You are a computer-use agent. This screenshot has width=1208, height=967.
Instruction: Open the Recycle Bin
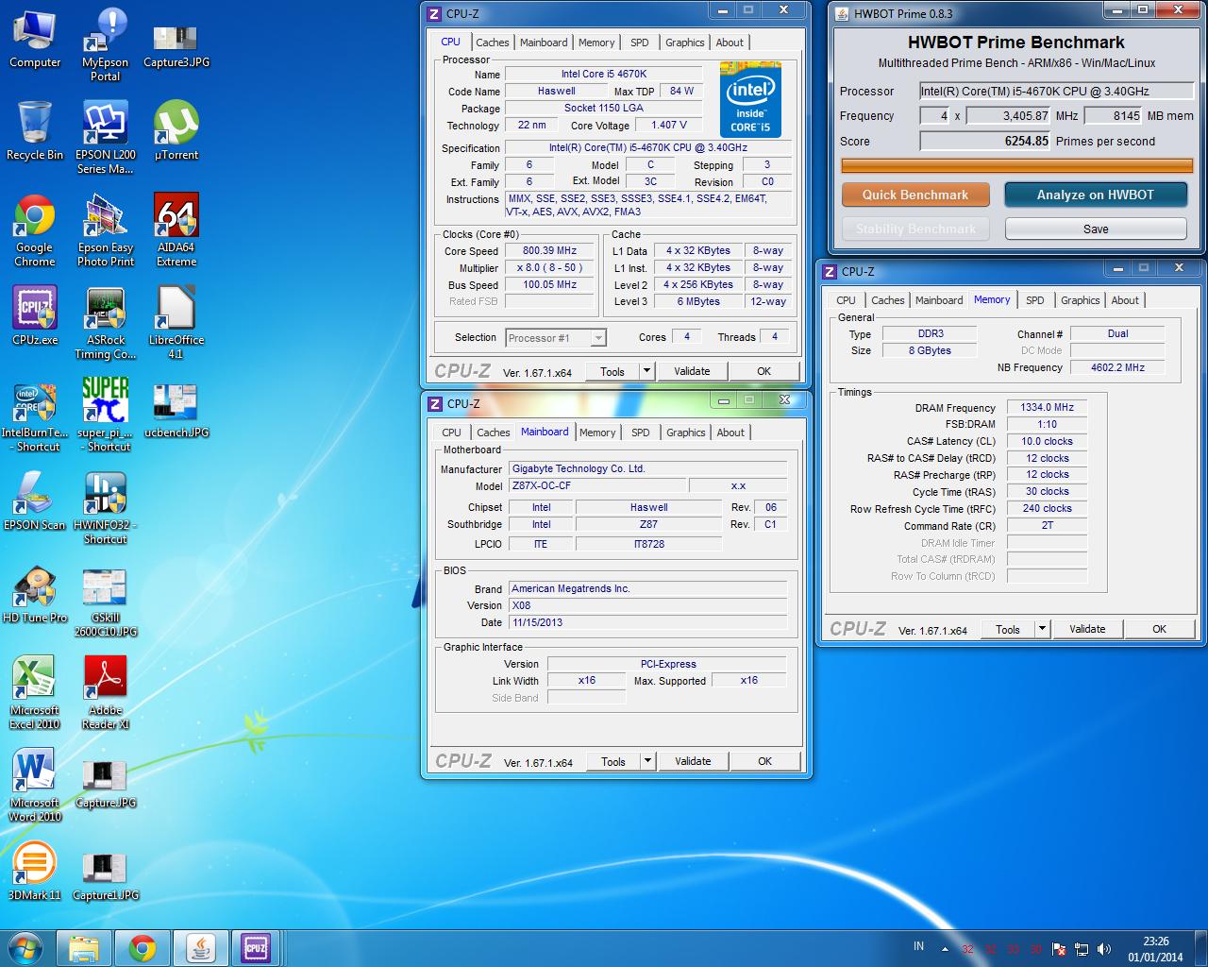pos(35,130)
